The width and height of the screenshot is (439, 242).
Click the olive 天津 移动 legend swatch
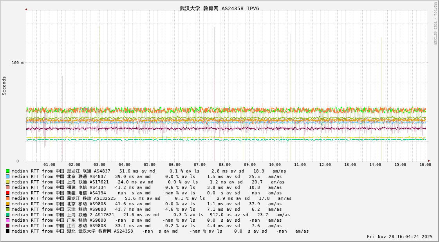point(7,209)
